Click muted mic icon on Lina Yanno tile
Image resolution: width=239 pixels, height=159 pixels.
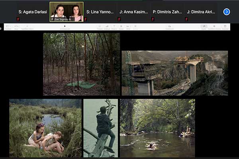coord(86,19)
